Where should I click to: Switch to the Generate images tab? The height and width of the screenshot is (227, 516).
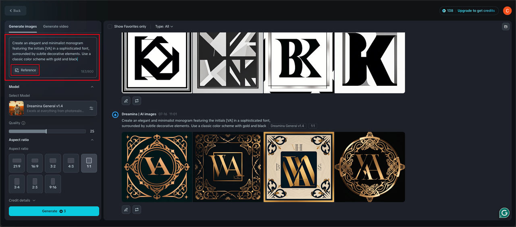point(23,27)
